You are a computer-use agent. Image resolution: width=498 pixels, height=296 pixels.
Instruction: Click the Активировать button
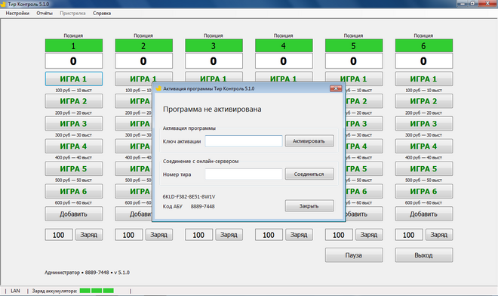(x=309, y=141)
